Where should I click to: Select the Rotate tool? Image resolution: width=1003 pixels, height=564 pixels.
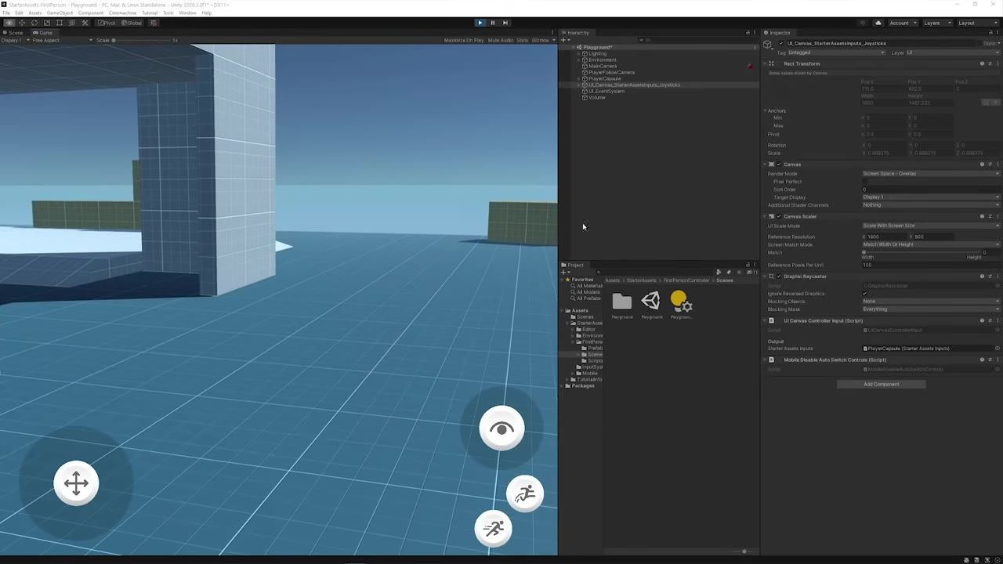(34, 23)
